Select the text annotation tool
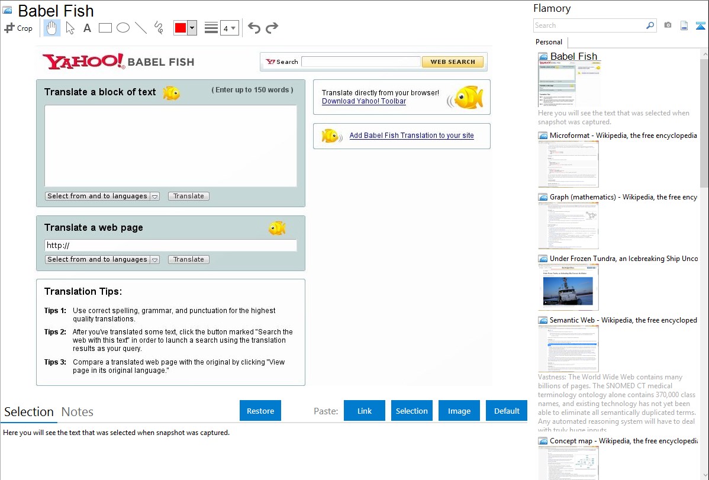The height and width of the screenshot is (480, 709). tap(87, 28)
